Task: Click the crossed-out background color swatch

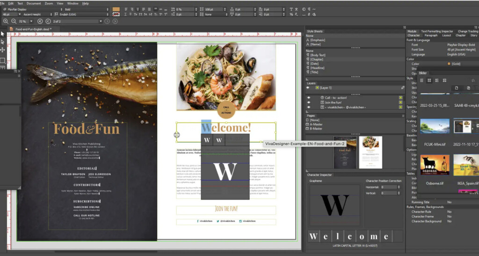Action: pyautogui.click(x=116, y=14)
